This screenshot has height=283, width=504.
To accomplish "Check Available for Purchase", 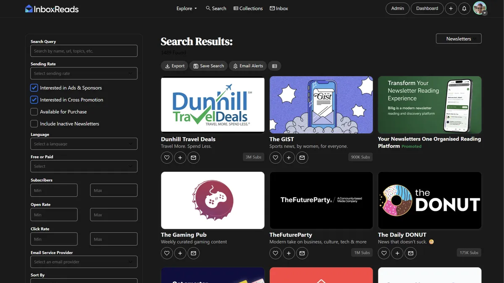I will tap(34, 112).
